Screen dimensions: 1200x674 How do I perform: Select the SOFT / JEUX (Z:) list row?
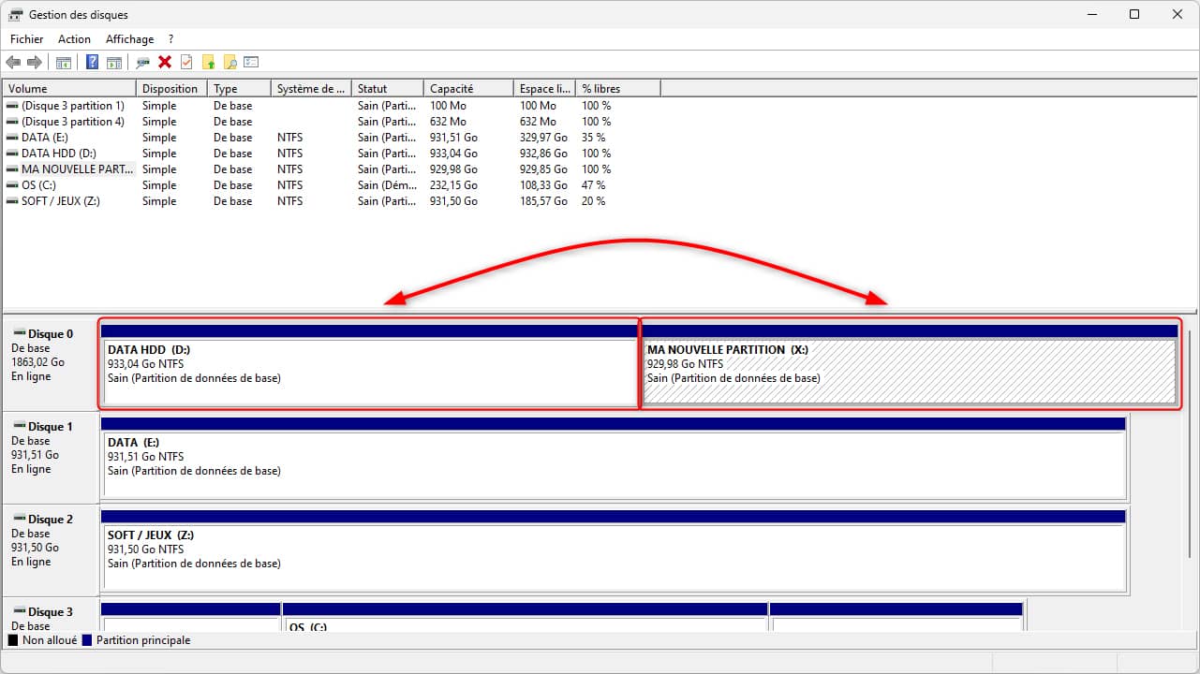pyautogui.click(x=333, y=201)
